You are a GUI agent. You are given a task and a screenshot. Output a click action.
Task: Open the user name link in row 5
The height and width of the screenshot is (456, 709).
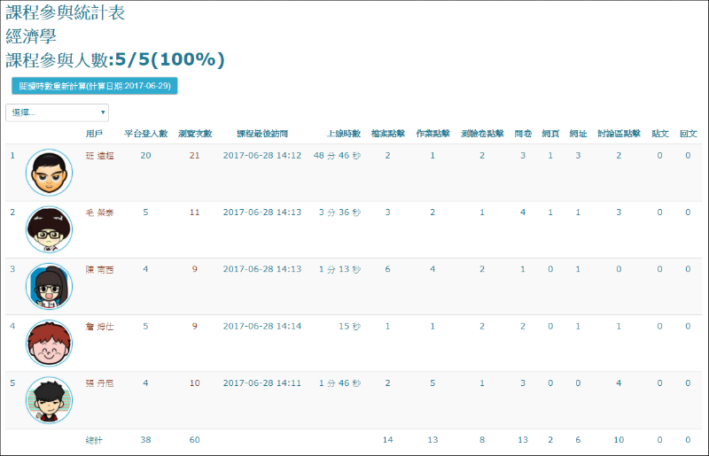(x=99, y=383)
